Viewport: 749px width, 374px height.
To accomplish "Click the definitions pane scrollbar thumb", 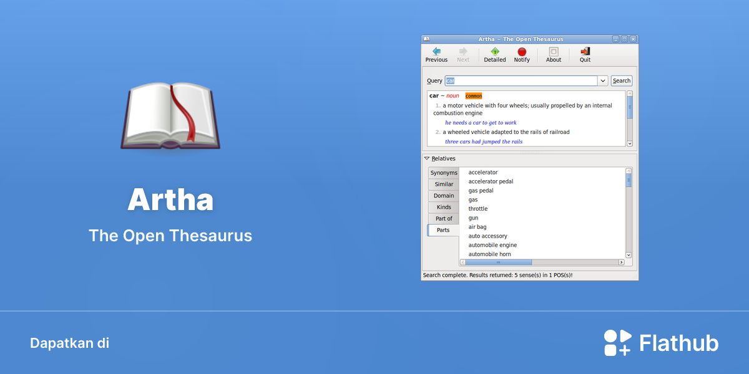I will [630, 107].
